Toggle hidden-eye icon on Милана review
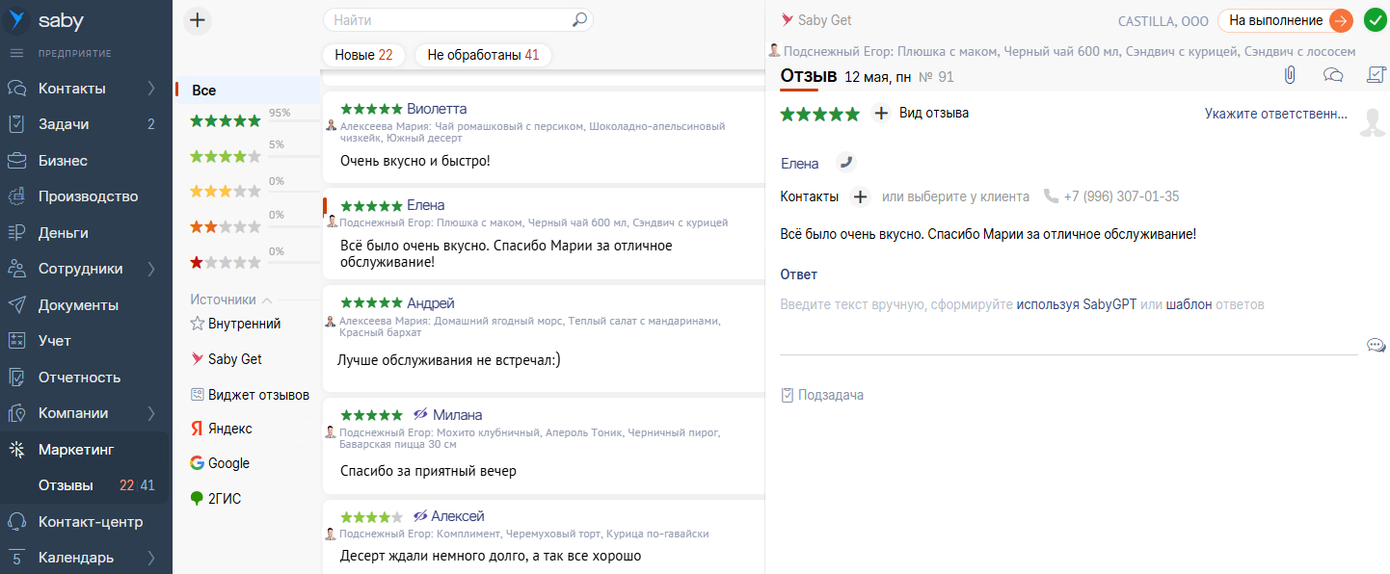 (419, 415)
